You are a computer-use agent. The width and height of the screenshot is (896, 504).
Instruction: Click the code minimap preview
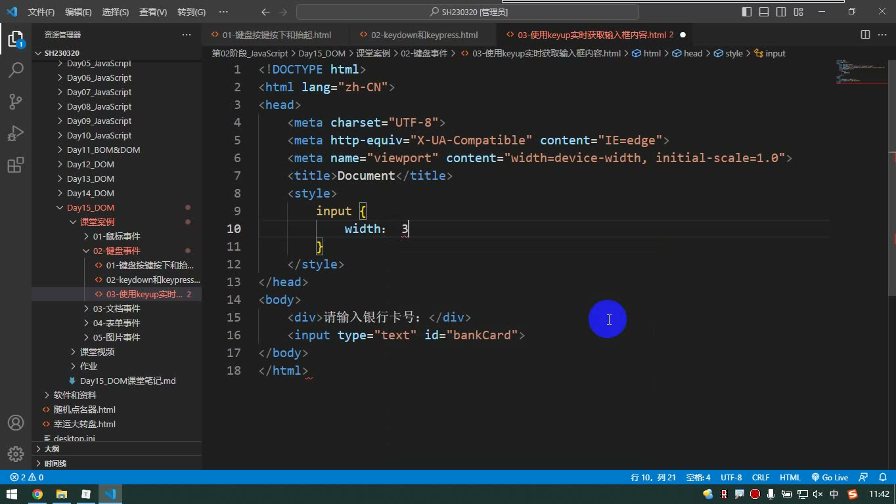[861, 72]
